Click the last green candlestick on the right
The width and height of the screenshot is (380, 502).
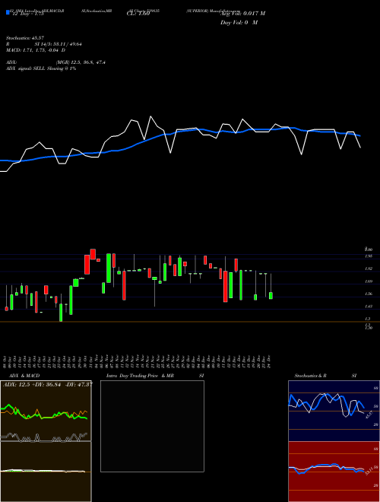[271, 296]
